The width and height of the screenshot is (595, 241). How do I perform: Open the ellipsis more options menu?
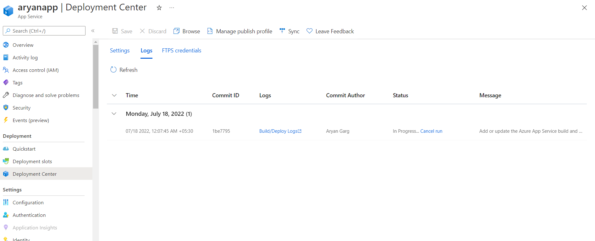(x=172, y=8)
